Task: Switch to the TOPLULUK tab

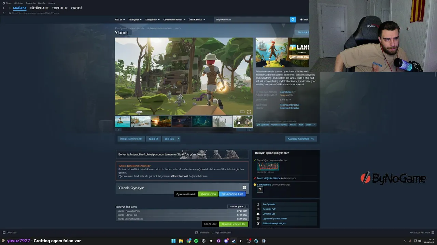Action: click(60, 8)
